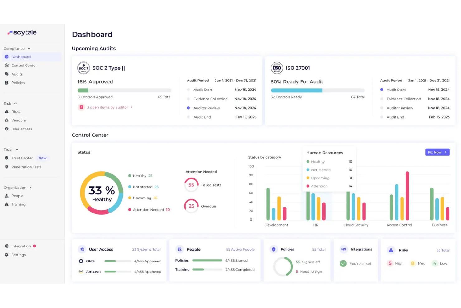Click the Amazon AWS logo icon
Screen dimensions: 461x308
point(81,271)
